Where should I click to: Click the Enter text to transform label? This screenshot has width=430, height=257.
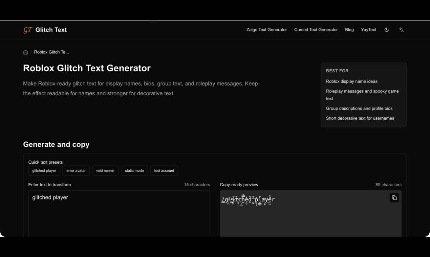pos(49,185)
